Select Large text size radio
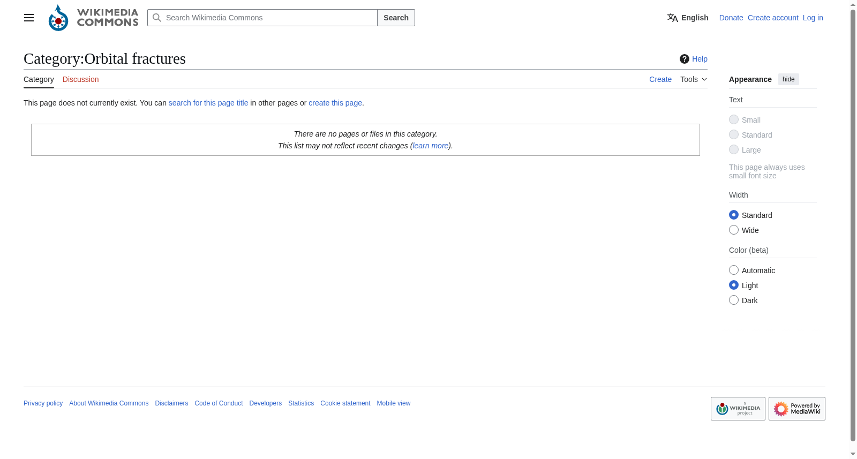857x459 pixels. click(x=734, y=149)
